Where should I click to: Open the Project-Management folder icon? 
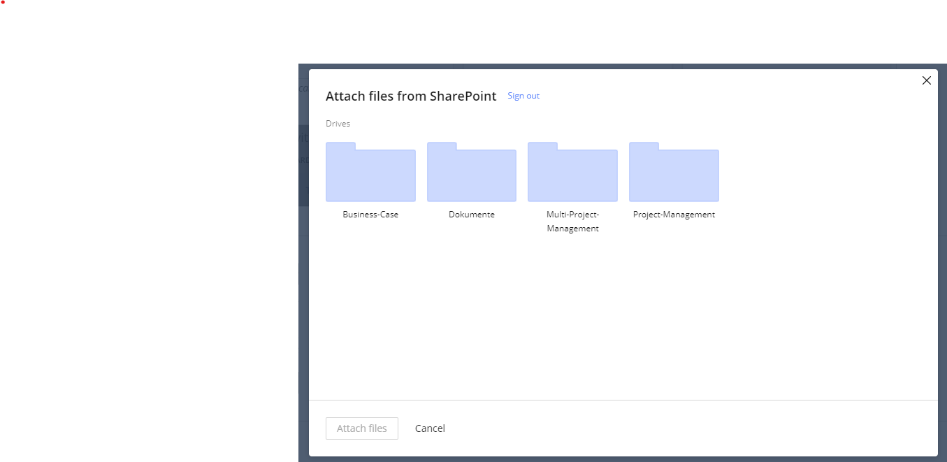point(674,173)
